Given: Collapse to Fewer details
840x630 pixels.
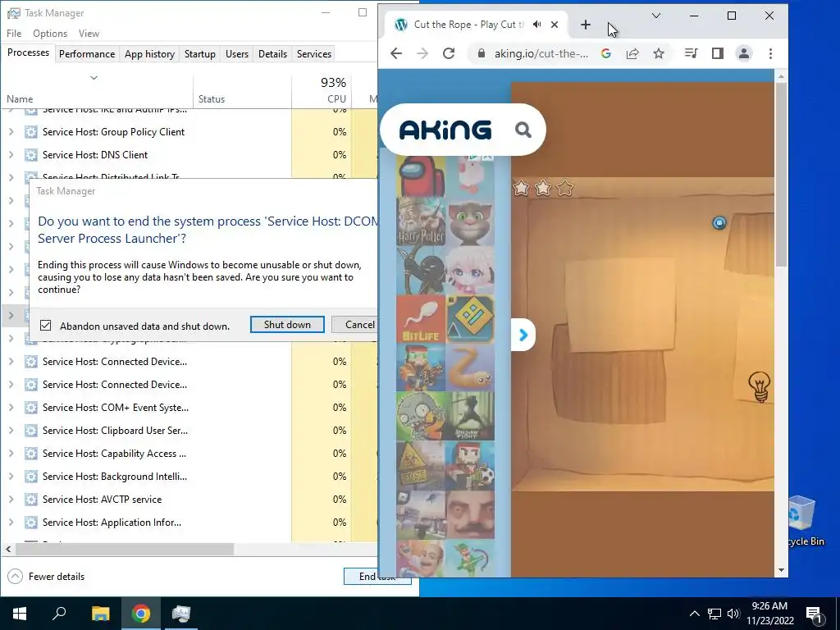Looking at the screenshot, I should [x=47, y=577].
